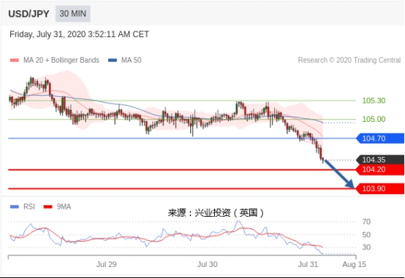Click the red 9MA legend swatch
This screenshot has height=278, width=405.
tap(48, 206)
